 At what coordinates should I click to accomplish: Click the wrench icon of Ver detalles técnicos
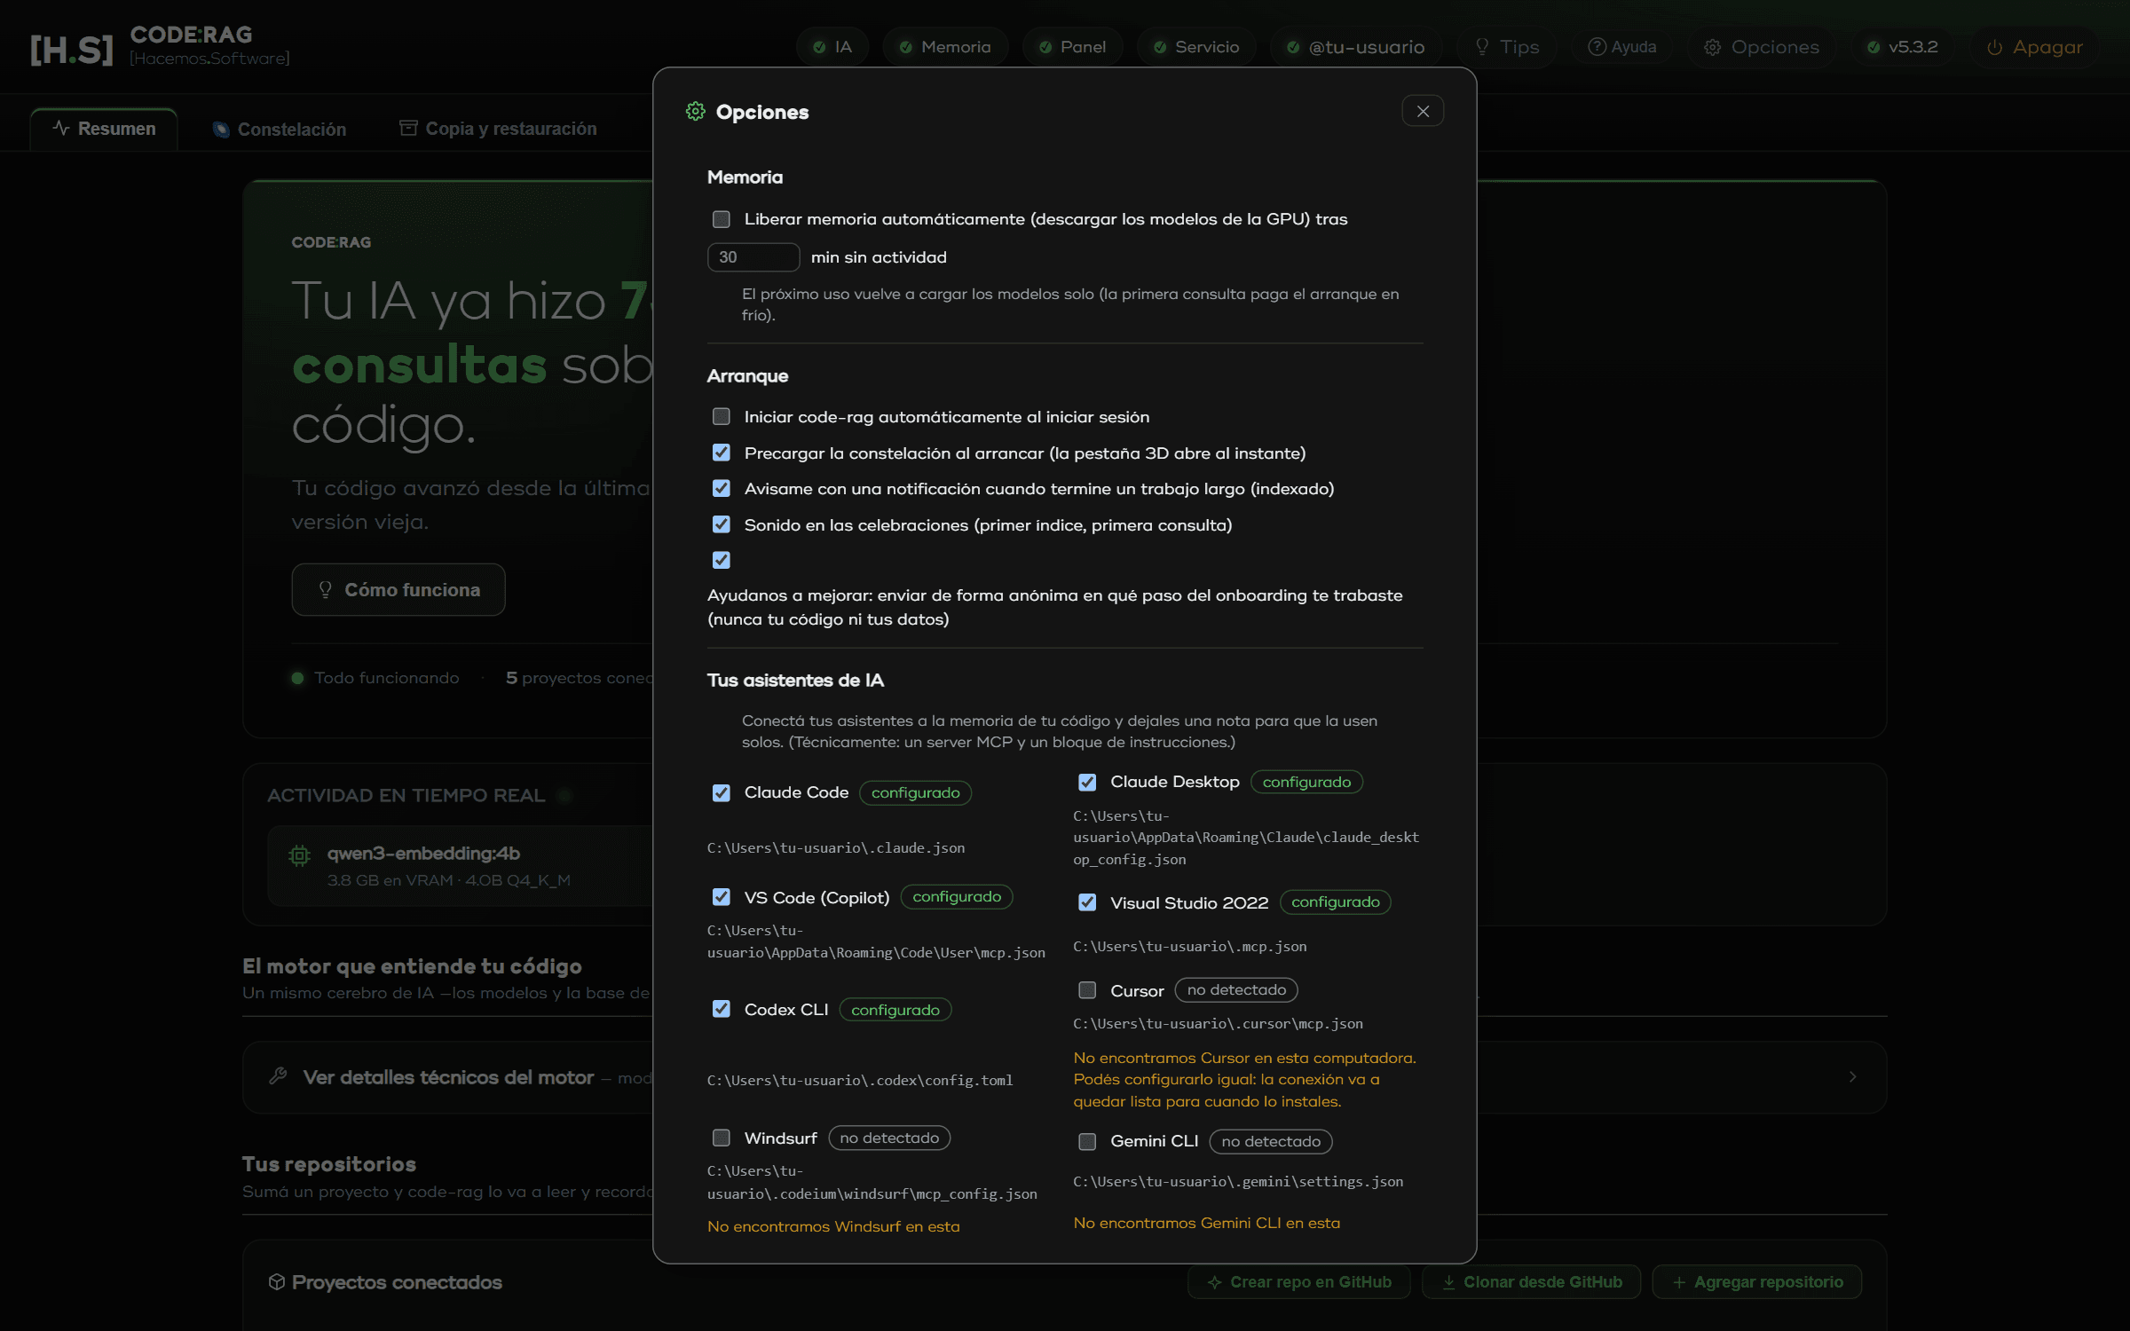pyautogui.click(x=278, y=1076)
